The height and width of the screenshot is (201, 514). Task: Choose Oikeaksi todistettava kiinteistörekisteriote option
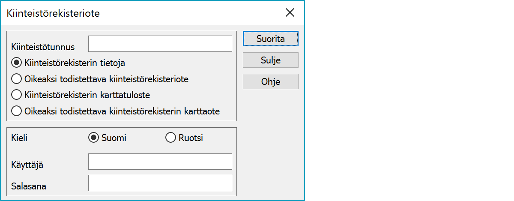click(x=16, y=79)
